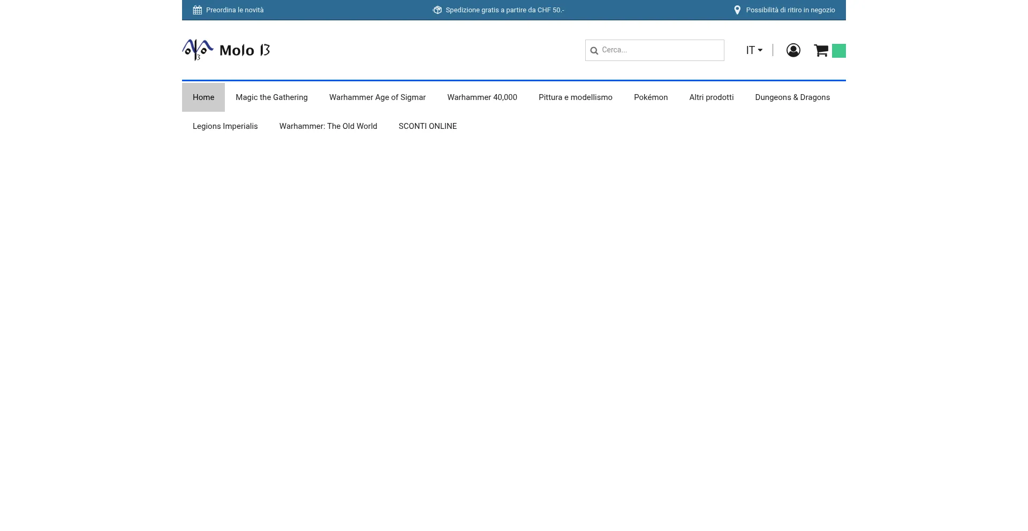1028x531 pixels.
Task: Click the calendar icon beside Preordina le novità
Action: (x=197, y=10)
